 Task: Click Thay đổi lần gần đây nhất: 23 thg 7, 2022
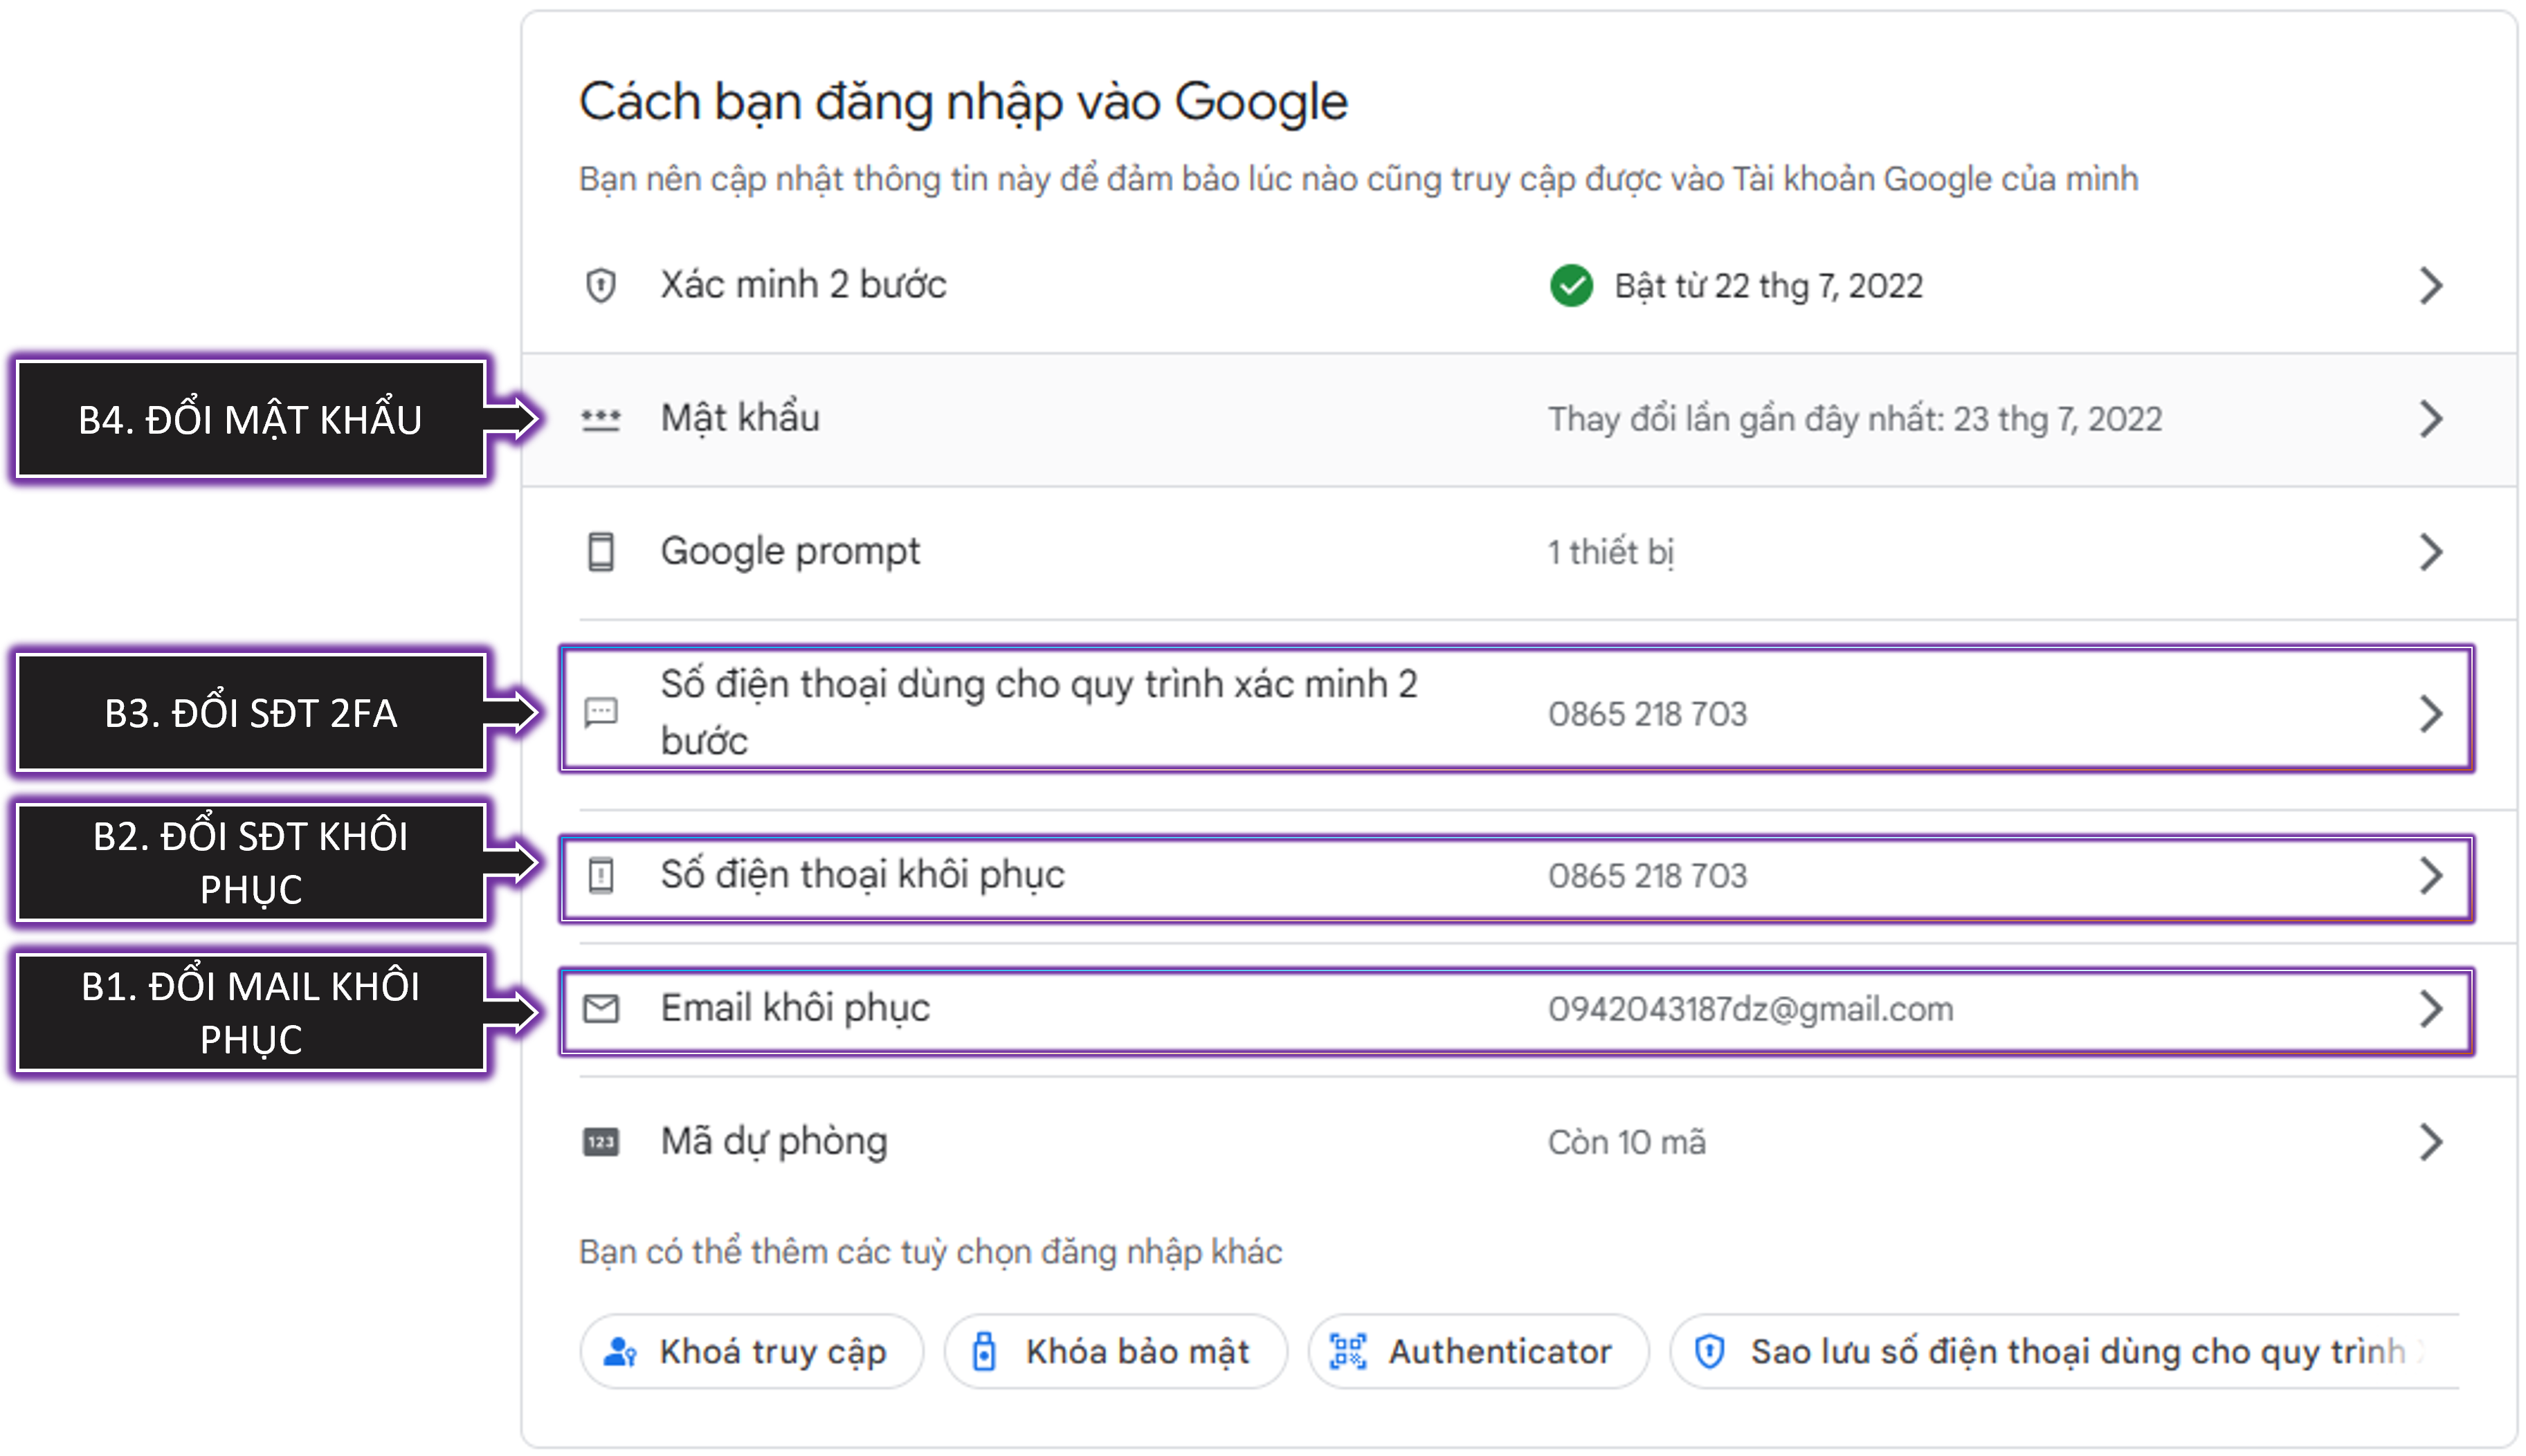click(1855, 419)
